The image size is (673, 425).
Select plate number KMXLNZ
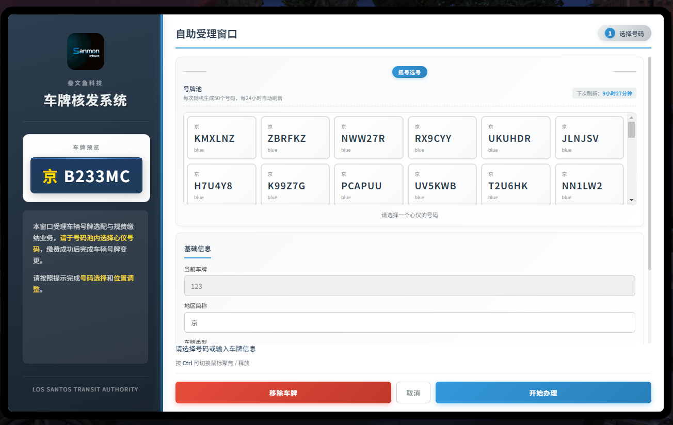click(221, 138)
